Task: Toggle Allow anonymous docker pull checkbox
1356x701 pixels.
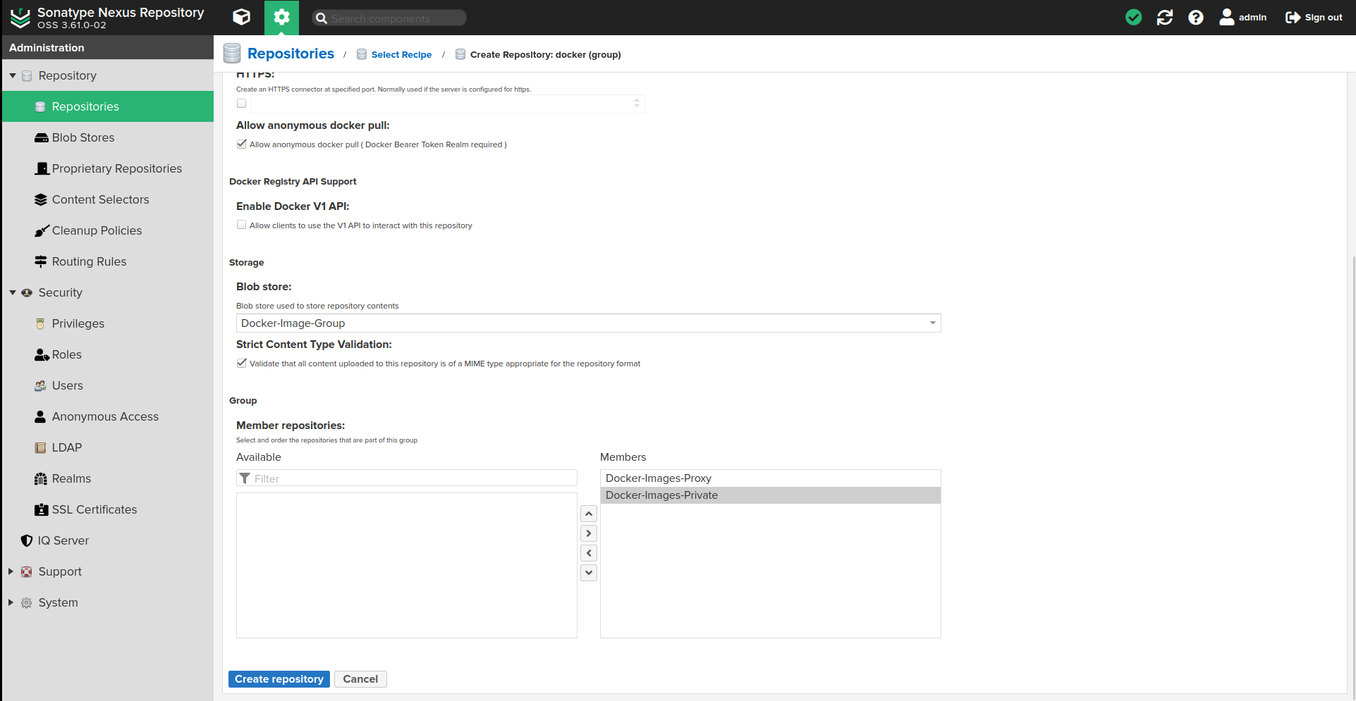Action: (x=242, y=144)
